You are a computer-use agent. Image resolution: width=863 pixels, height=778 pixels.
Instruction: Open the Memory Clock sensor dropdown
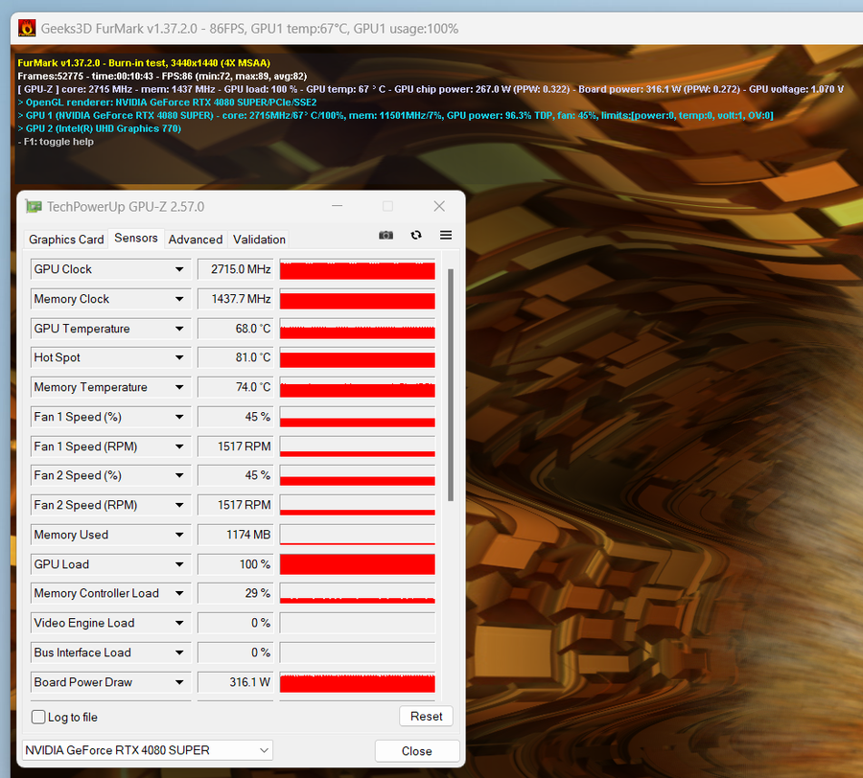[179, 299]
